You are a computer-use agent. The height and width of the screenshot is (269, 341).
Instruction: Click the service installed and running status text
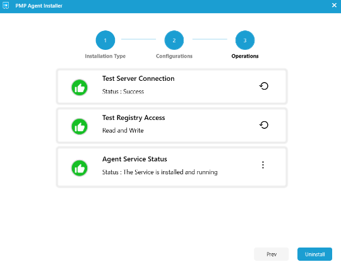(x=160, y=172)
